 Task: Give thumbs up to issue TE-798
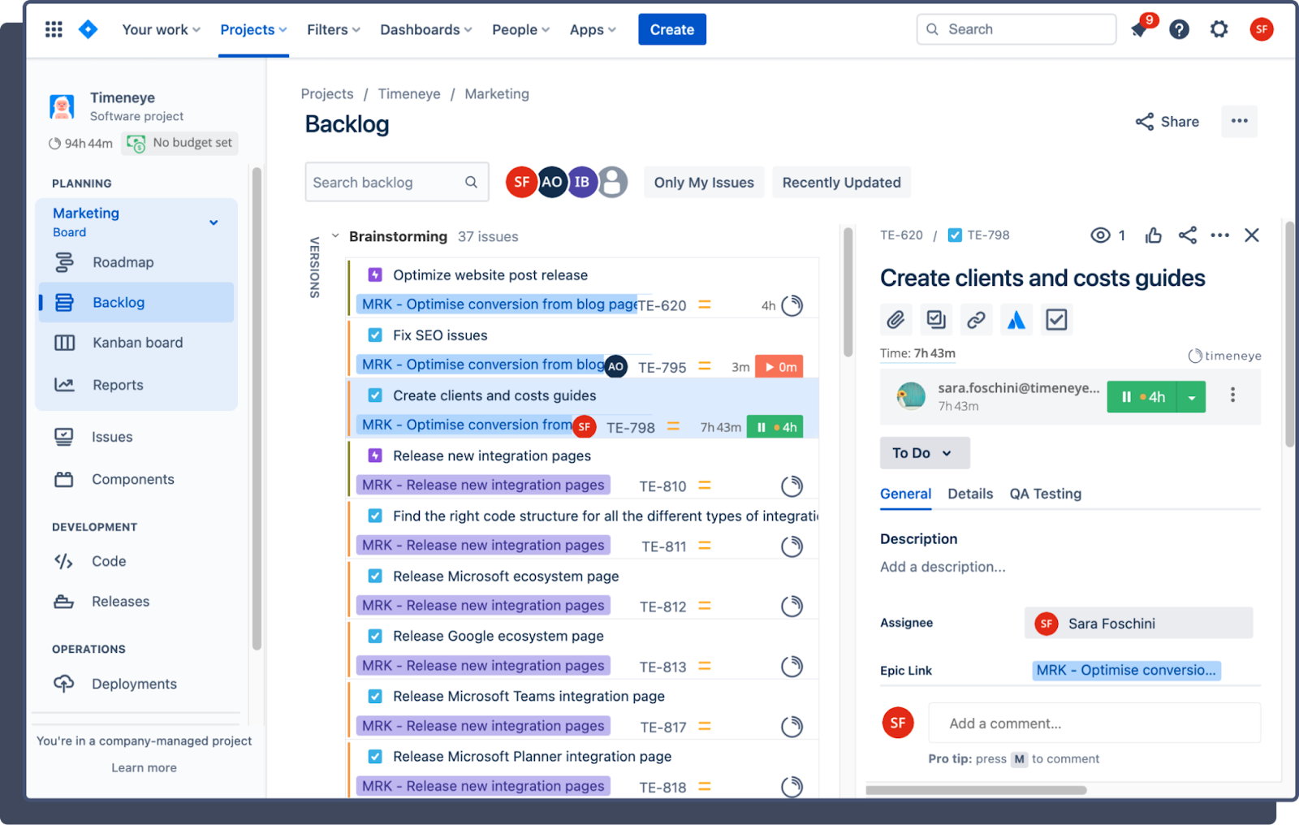tap(1153, 235)
